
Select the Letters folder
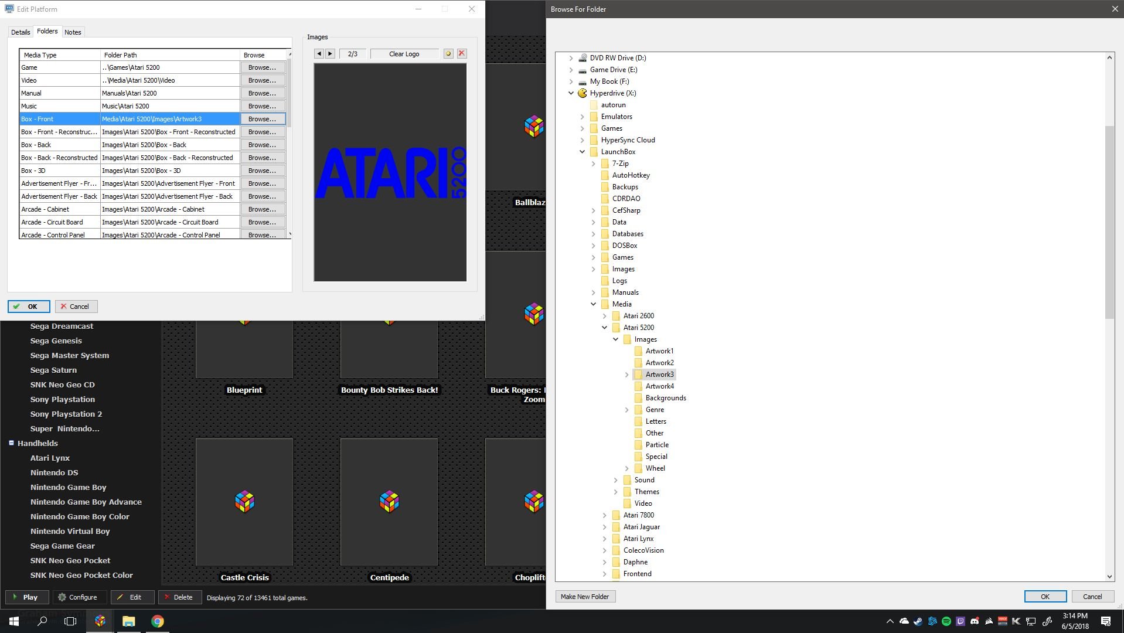(656, 421)
